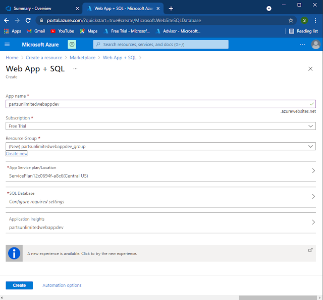Open App Service plan/Location settings

160,172
